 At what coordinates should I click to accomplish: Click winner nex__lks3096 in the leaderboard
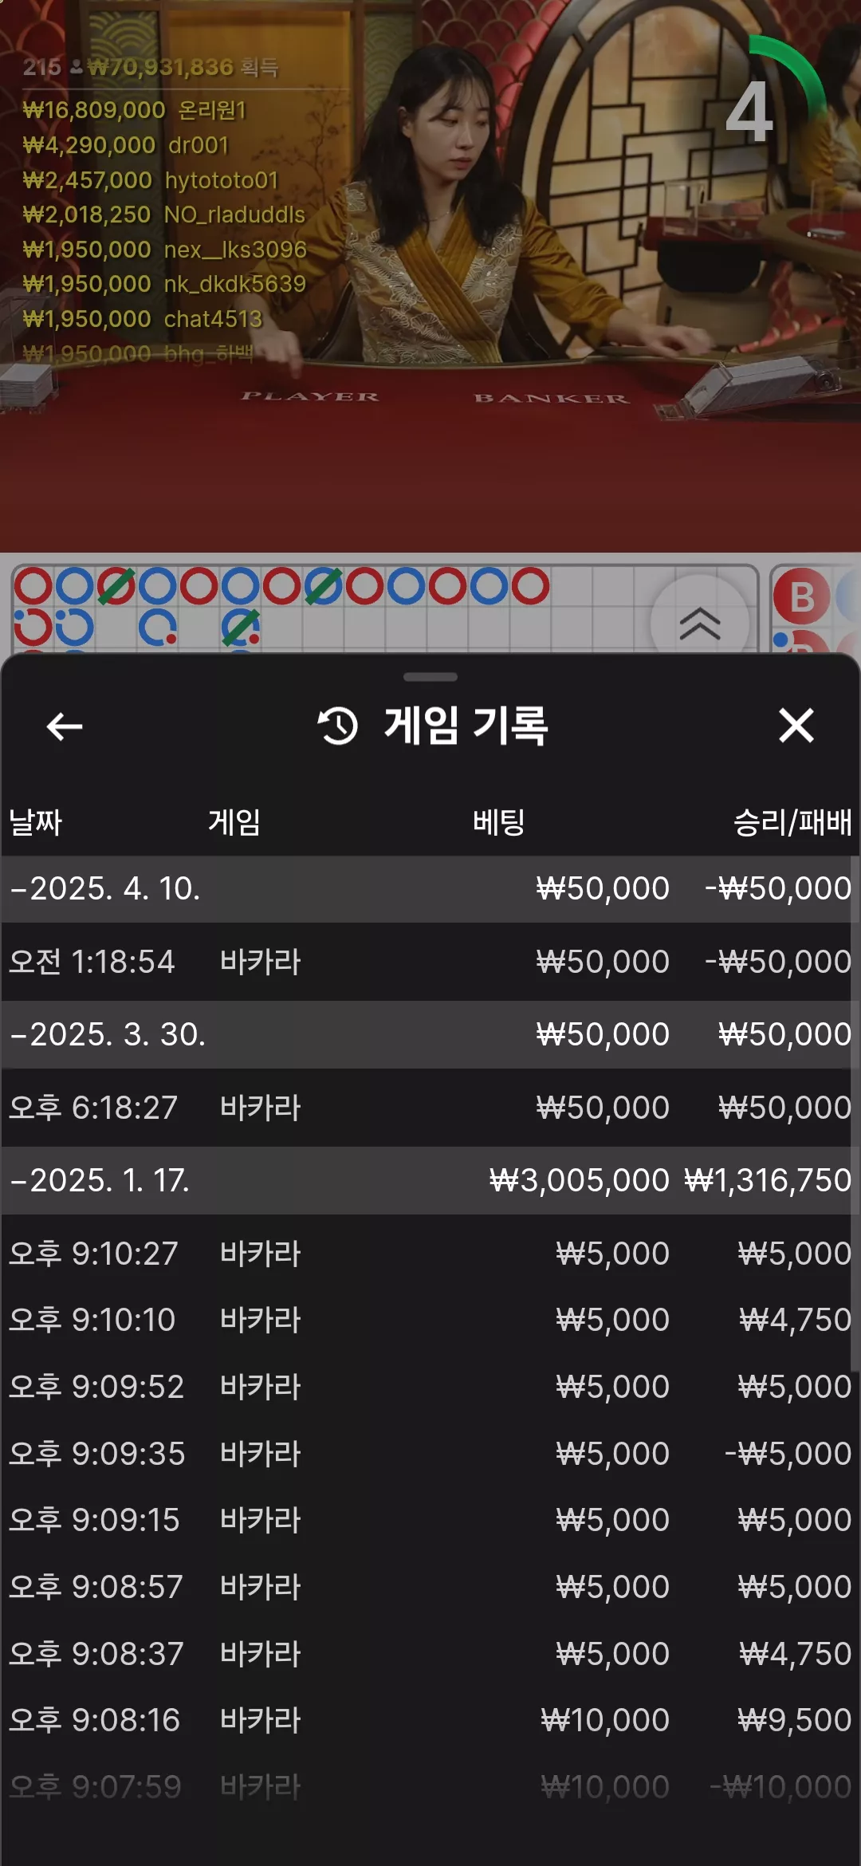[x=165, y=250]
